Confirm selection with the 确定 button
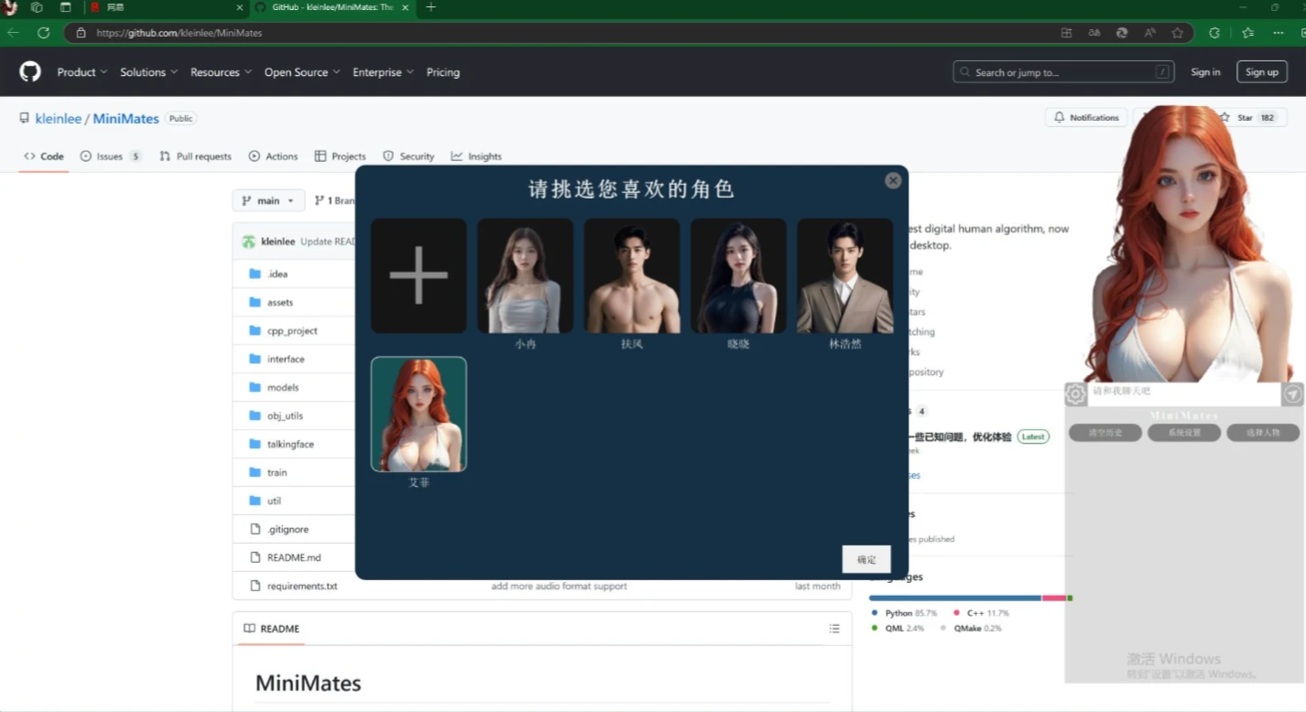 coord(866,559)
